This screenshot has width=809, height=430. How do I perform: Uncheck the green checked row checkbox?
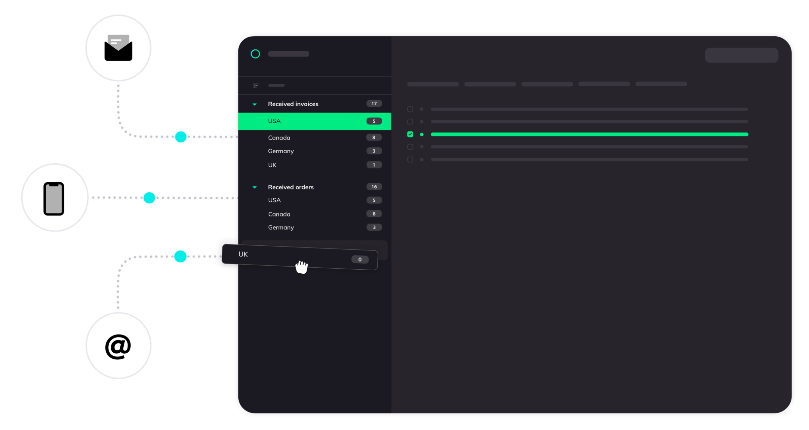[410, 134]
